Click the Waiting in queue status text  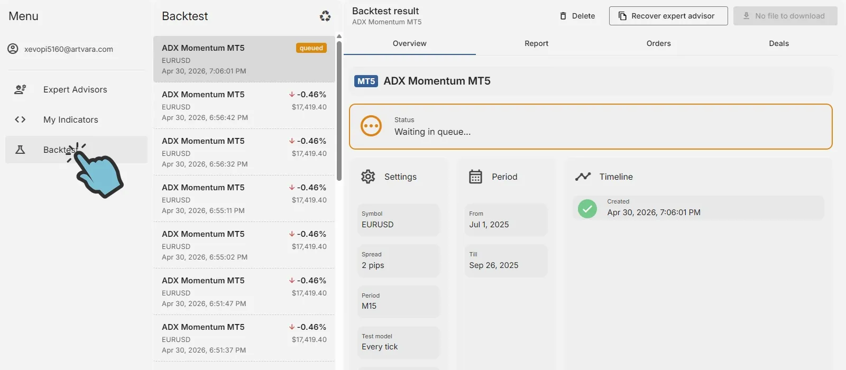click(x=433, y=132)
